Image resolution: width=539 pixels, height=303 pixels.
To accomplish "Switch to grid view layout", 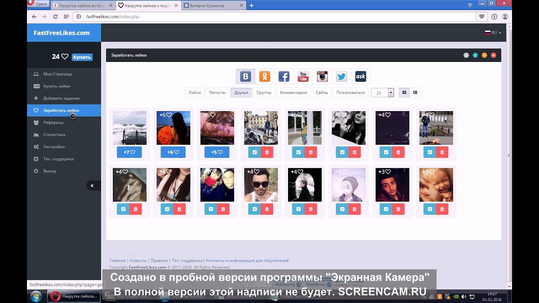I will pos(404,93).
